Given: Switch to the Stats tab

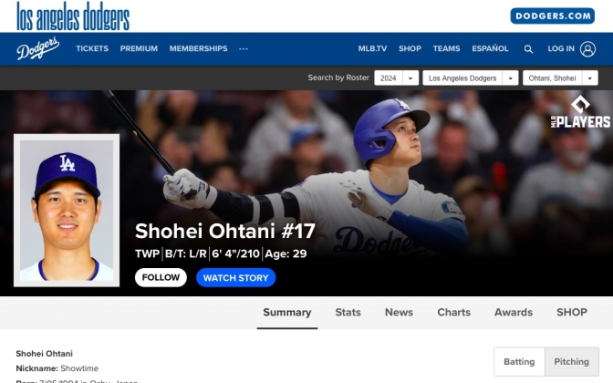Looking at the screenshot, I should [x=348, y=312].
